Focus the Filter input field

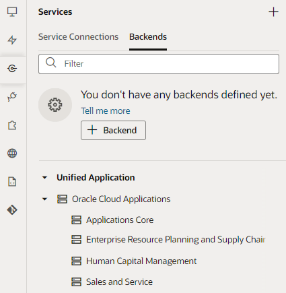[159, 64]
